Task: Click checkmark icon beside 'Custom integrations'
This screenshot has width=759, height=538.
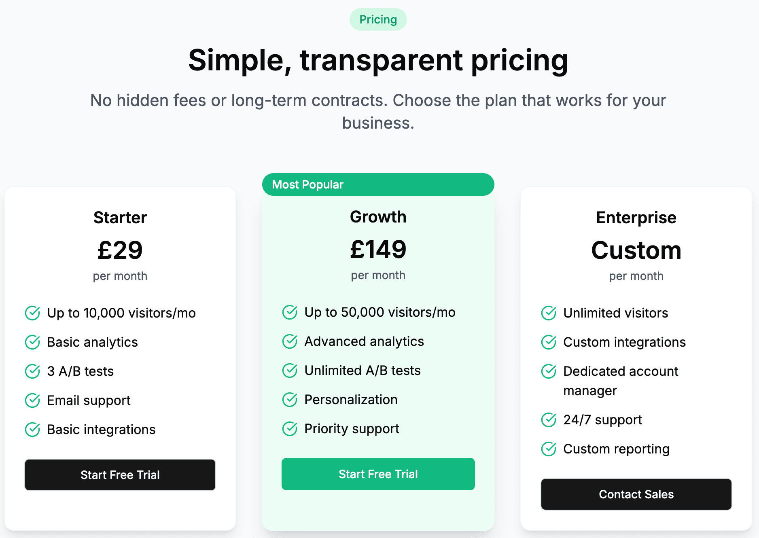Action: coord(549,342)
